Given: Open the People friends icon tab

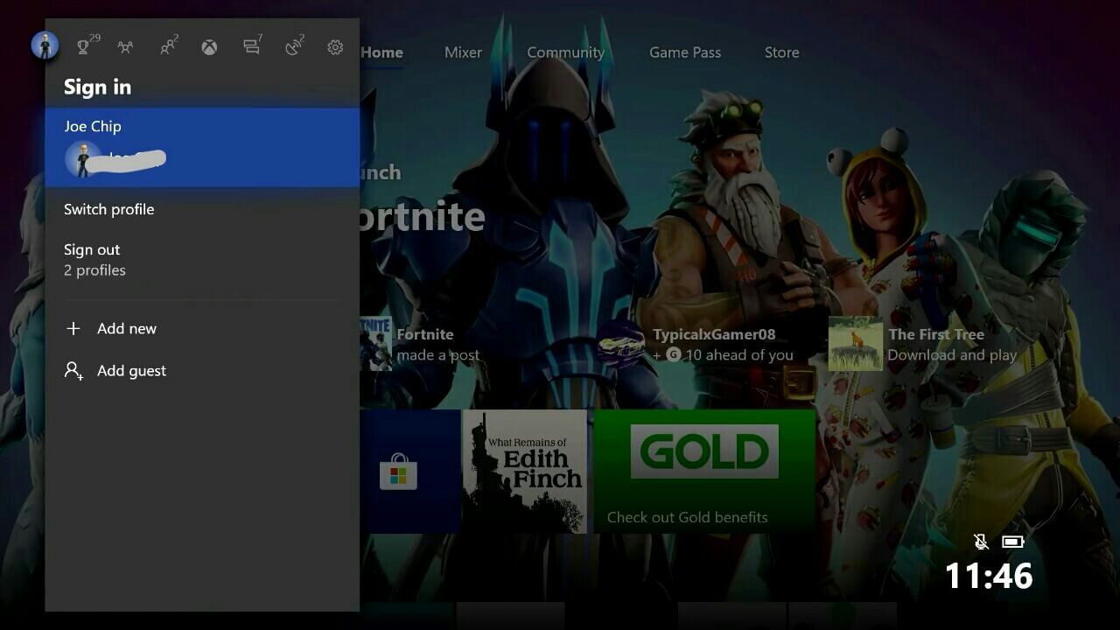Looking at the screenshot, I should 168,47.
